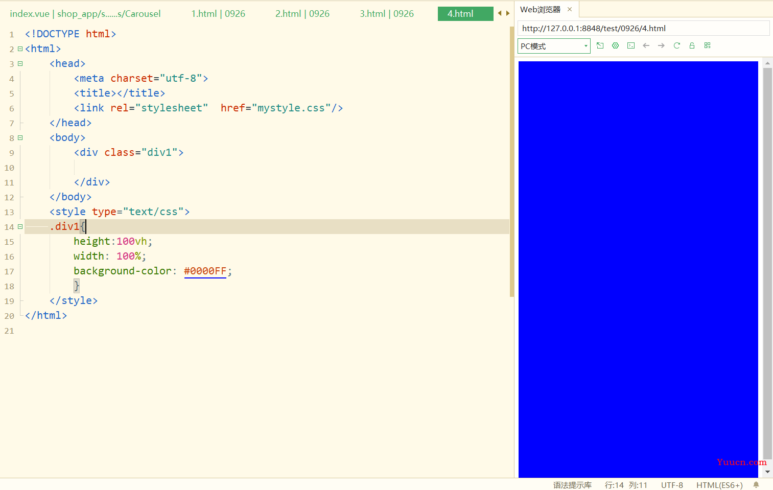Click the notification bell in status bar
The image size is (773, 490).
click(x=756, y=485)
